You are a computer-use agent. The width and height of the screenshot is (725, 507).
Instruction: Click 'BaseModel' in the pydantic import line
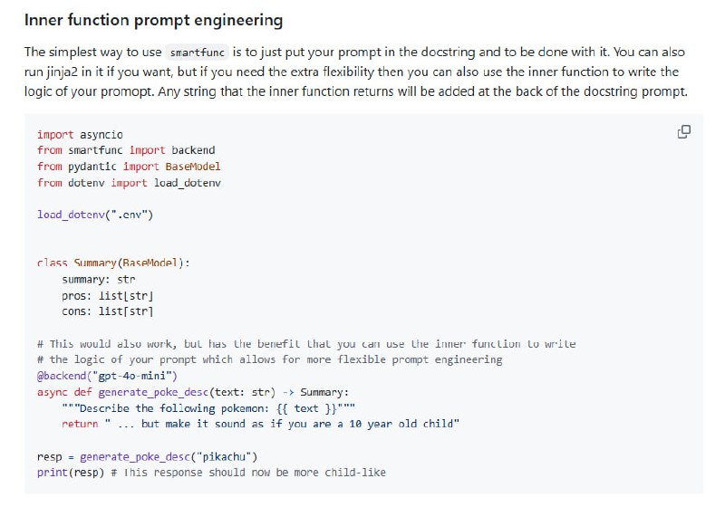[192, 167]
